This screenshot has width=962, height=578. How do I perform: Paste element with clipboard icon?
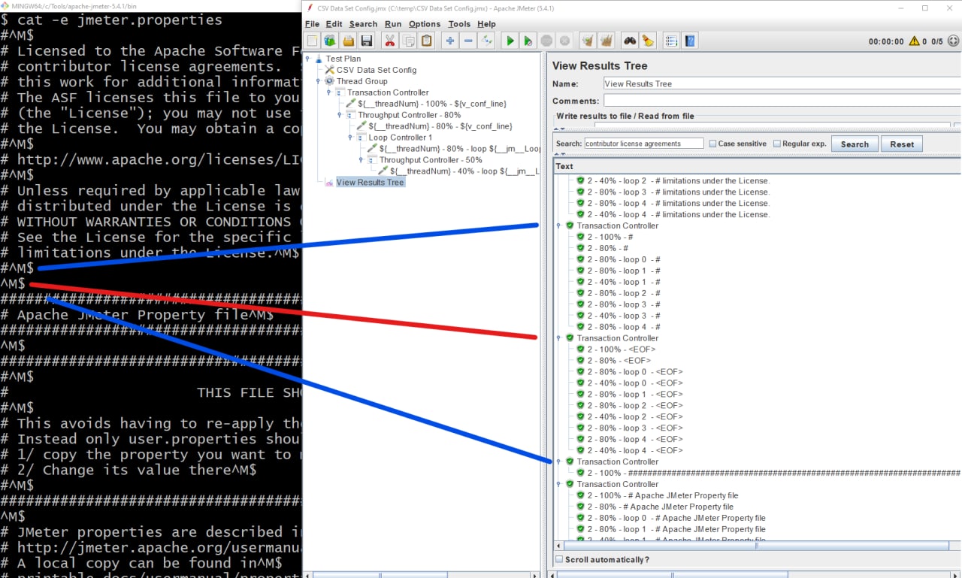click(x=426, y=41)
